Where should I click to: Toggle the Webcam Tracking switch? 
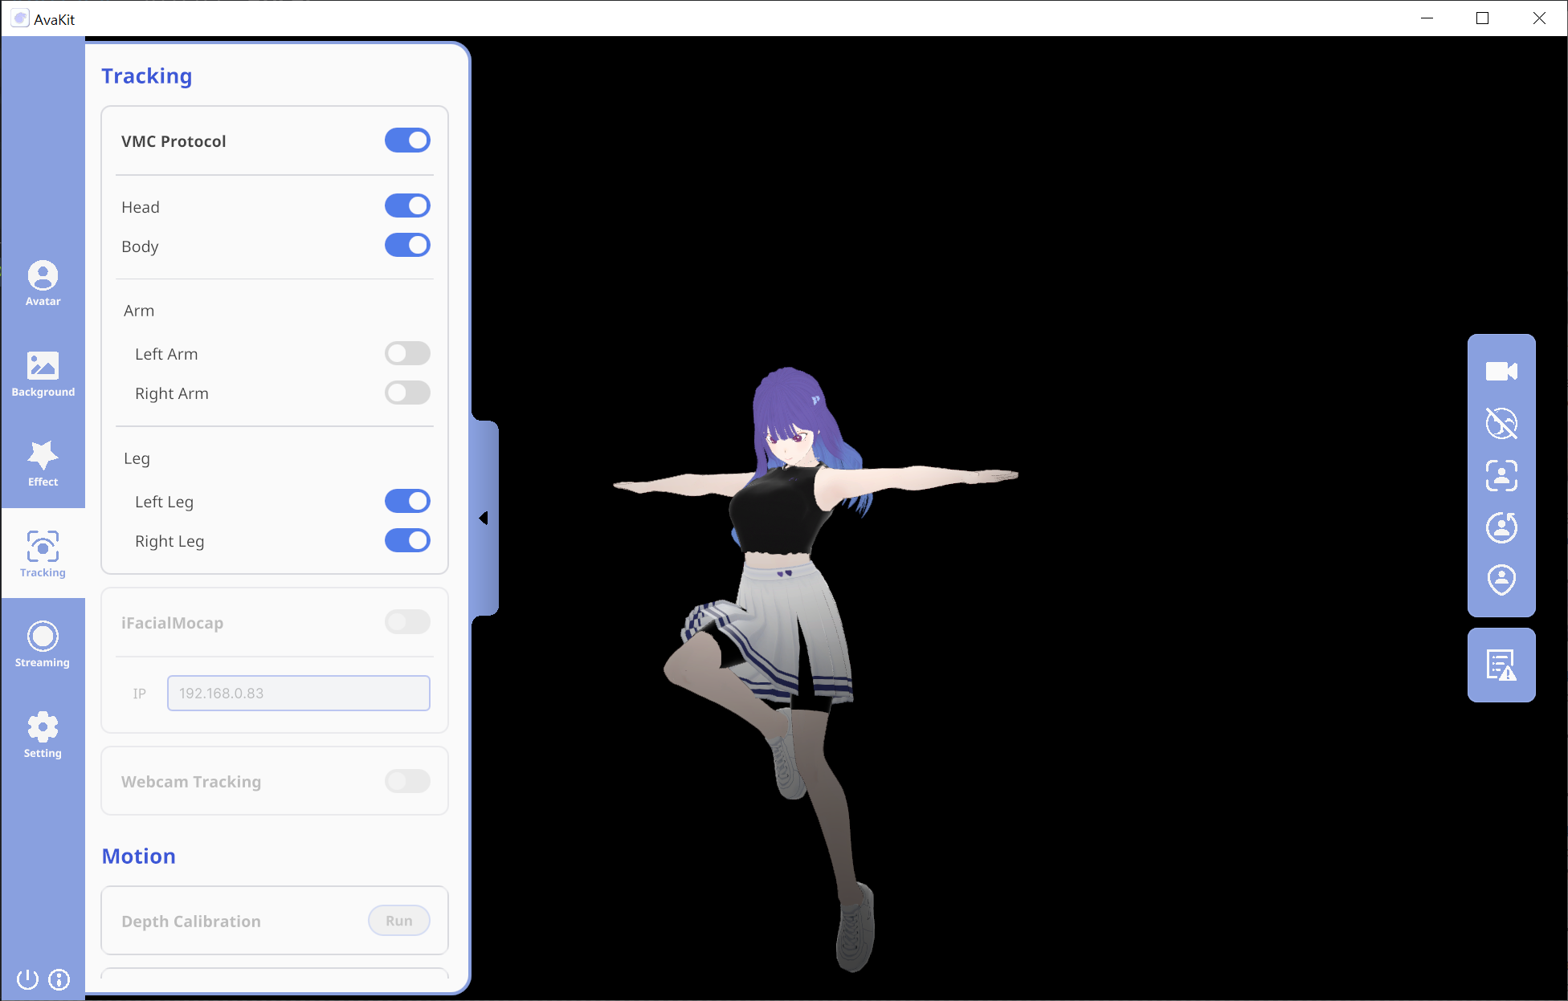click(407, 781)
